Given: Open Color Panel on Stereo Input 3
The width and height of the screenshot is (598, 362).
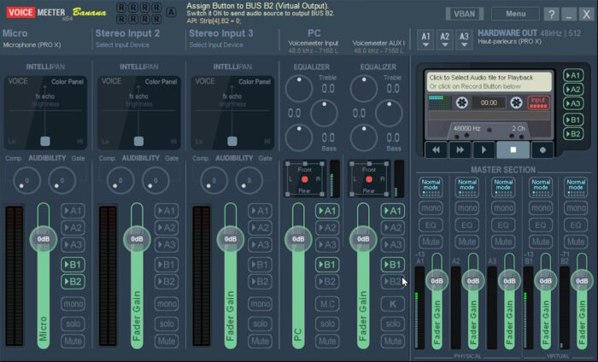Looking at the screenshot, I should coord(255,82).
